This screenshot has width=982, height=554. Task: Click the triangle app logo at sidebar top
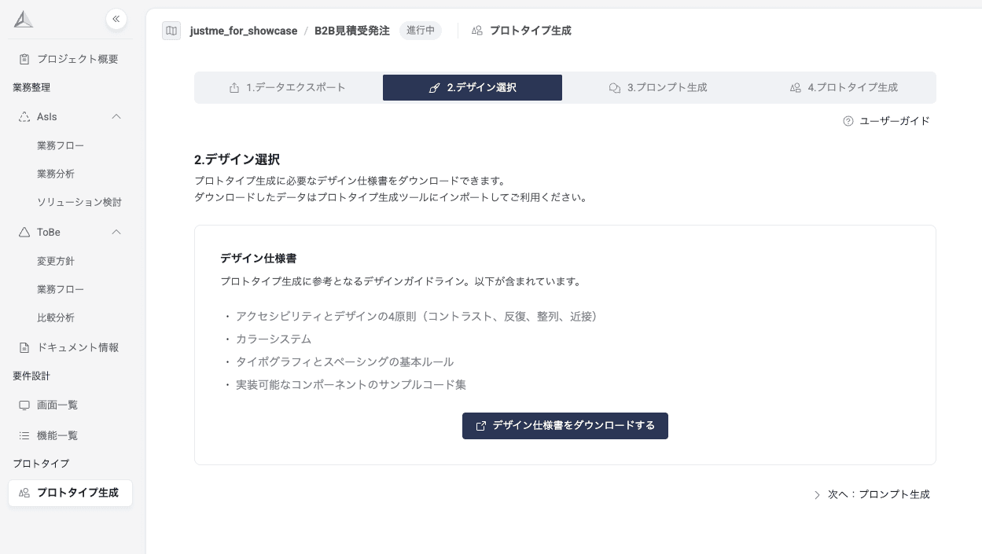click(23, 18)
